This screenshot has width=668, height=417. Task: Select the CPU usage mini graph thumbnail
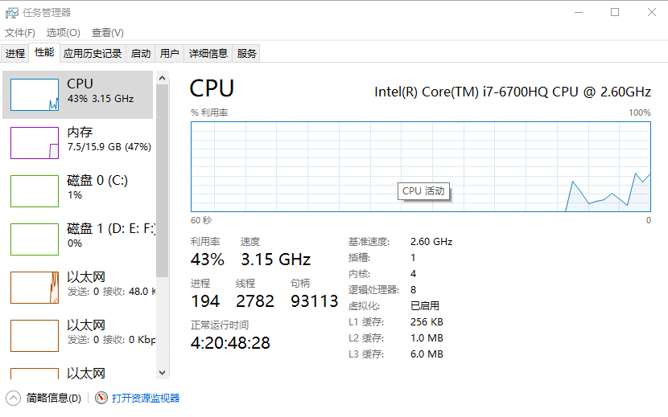[x=35, y=95]
